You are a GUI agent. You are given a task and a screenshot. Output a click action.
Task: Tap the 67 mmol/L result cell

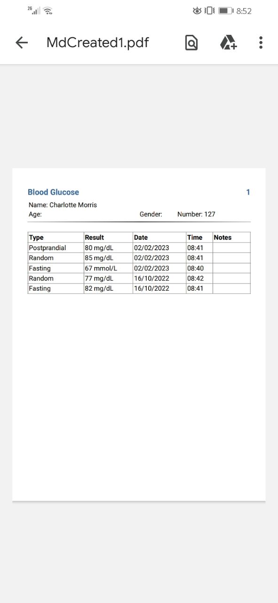click(x=101, y=268)
